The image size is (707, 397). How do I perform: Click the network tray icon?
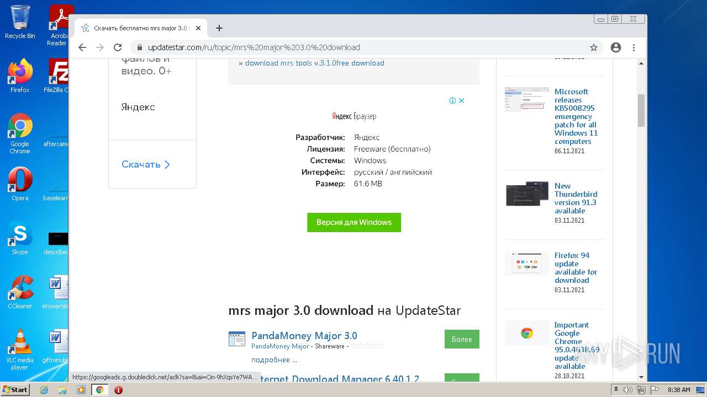coord(641,390)
